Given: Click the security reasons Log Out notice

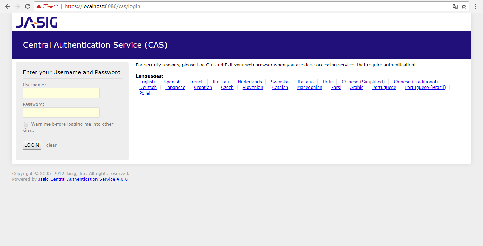Looking at the screenshot, I should [276, 65].
